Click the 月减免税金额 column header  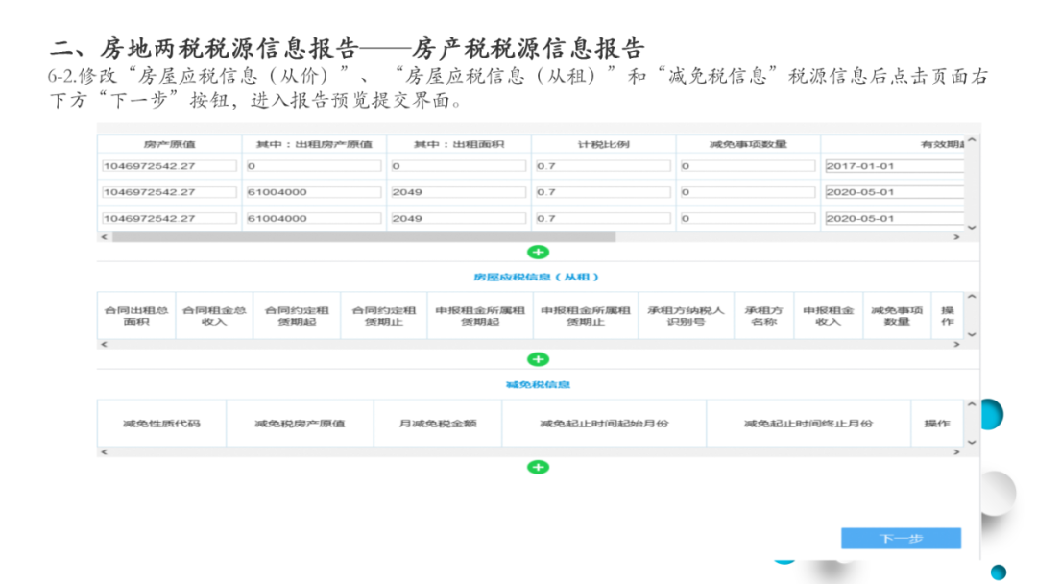pyautogui.click(x=438, y=424)
